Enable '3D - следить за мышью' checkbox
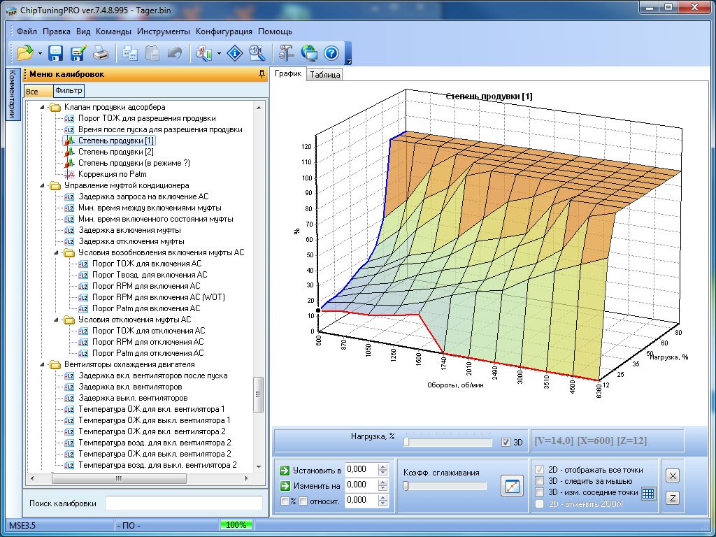Screen dimensions: 716x537 [539, 481]
